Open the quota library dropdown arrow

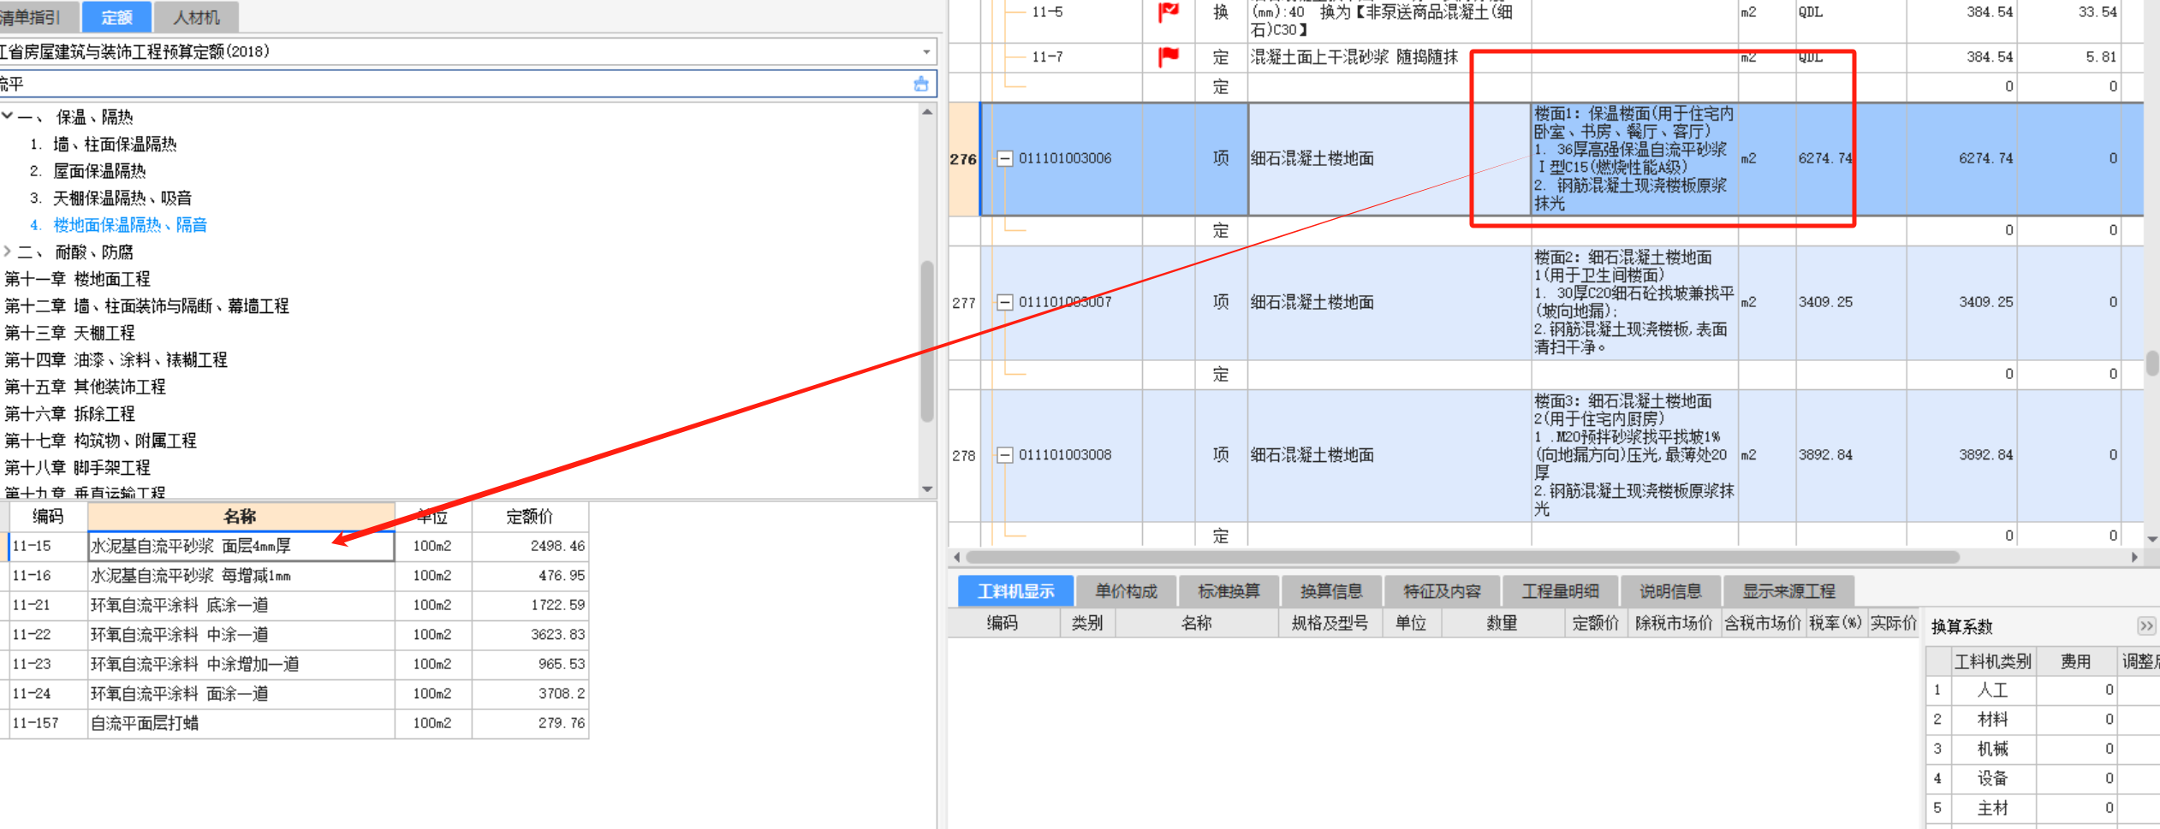[x=925, y=52]
